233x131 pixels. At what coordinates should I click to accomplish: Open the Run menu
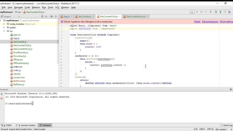[x=44, y=7]
